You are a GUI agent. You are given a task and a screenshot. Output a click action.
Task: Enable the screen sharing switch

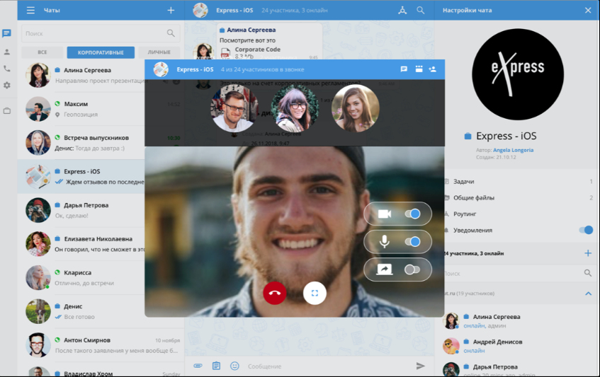coord(412,269)
